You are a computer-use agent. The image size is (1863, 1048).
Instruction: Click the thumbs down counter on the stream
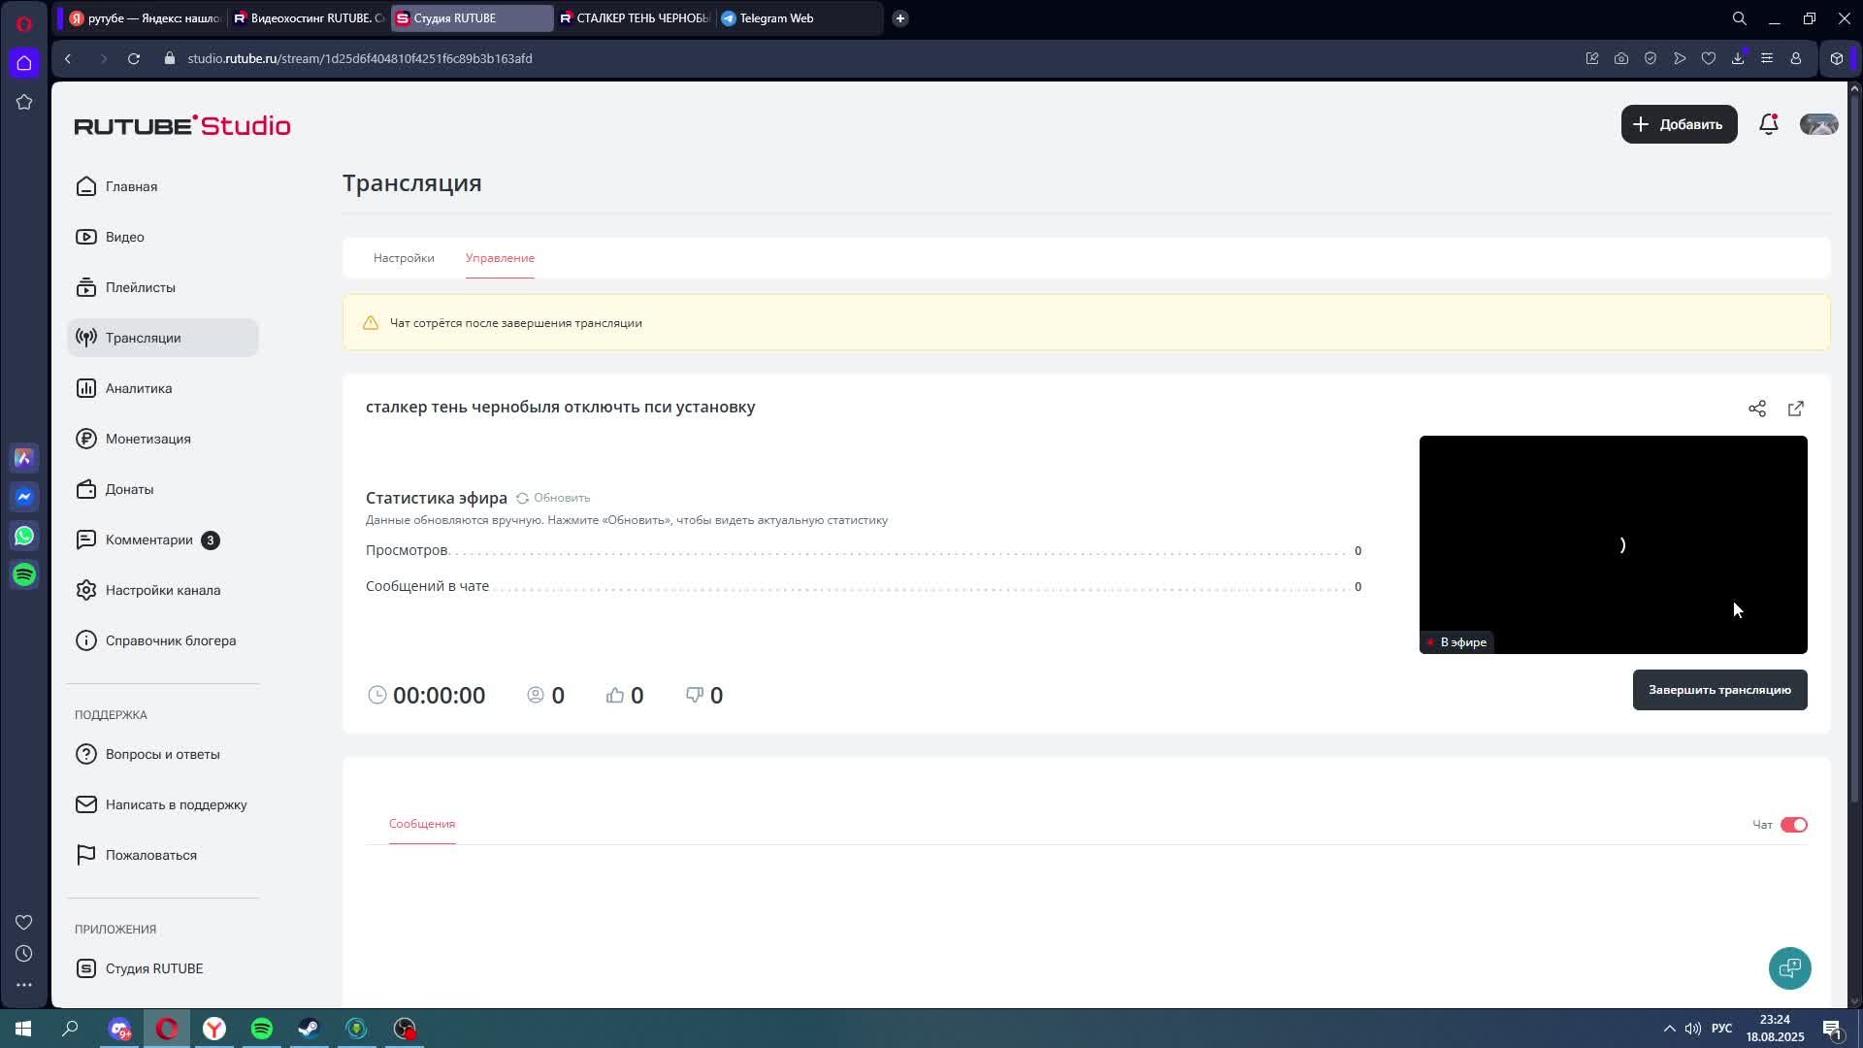click(703, 695)
